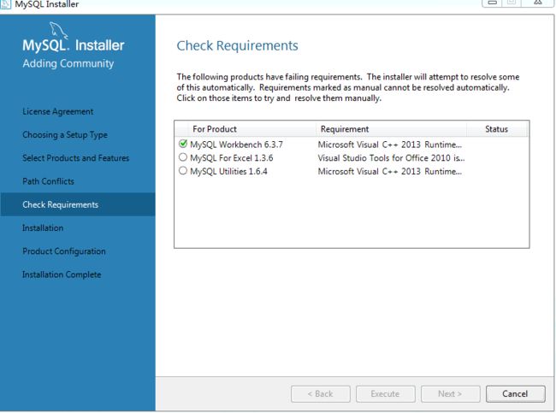This screenshot has width=556, height=413.
Task: Go to the Product Configuration step
Action: click(x=64, y=251)
